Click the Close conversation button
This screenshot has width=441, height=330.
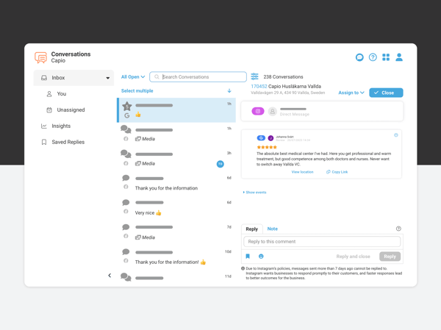pyautogui.click(x=386, y=93)
